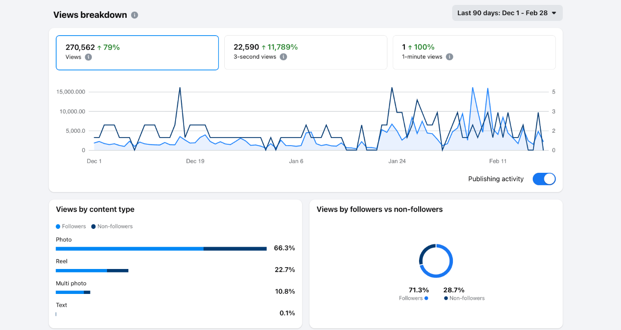621x330 pixels.
Task: Click the Non-followers label under donut chart
Action: click(x=467, y=298)
